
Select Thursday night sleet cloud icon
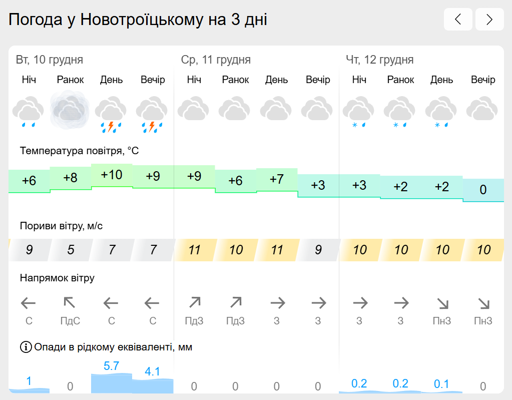point(358,111)
